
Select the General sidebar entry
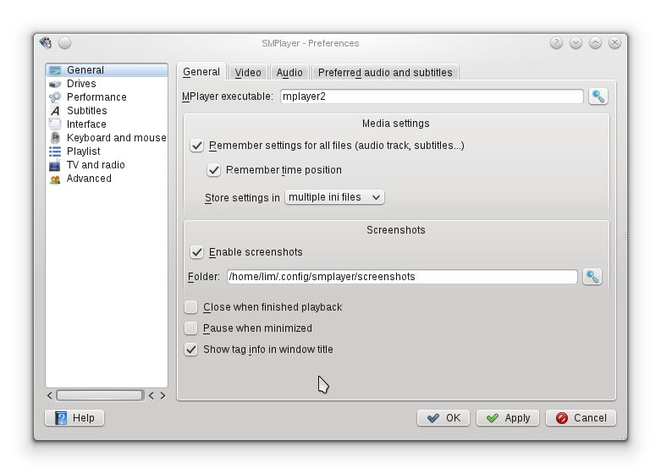pyautogui.click(x=107, y=70)
